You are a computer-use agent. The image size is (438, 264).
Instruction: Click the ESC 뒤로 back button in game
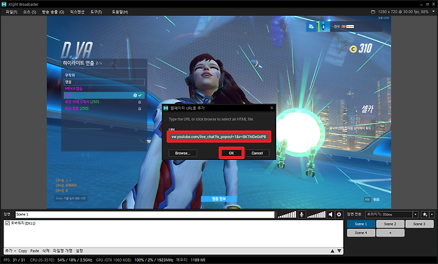(x=372, y=199)
